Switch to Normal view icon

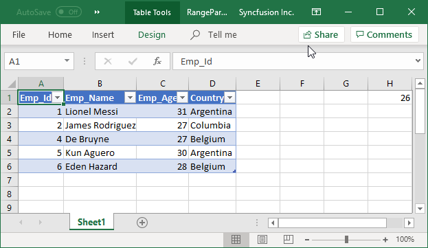[236, 240]
